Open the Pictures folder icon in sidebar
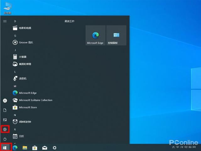The height and width of the screenshot is (151, 201). click(5, 120)
